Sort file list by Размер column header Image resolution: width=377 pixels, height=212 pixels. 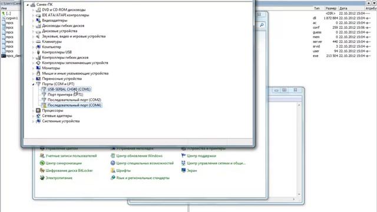coord(331,8)
